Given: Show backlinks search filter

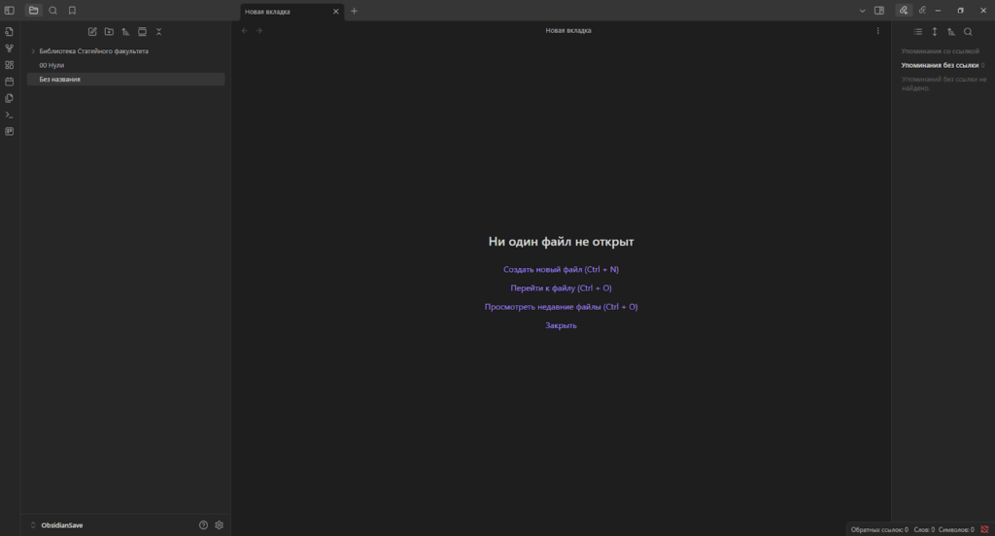Looking at the screenshot, I should pos(968,32).
